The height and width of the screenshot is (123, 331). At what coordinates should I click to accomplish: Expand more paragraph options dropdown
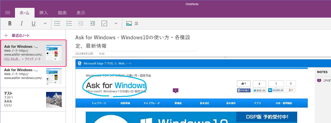coord(116,23)
